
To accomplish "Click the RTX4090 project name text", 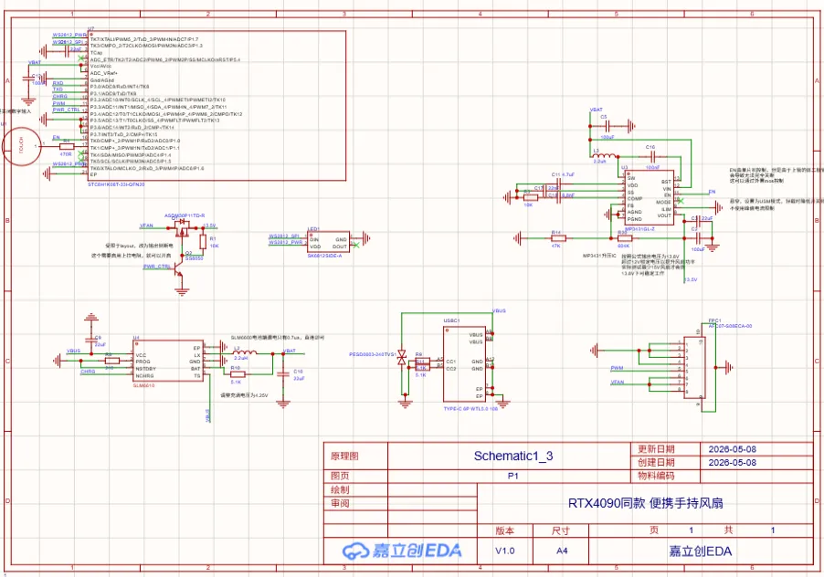I will (x=645, y=503).
